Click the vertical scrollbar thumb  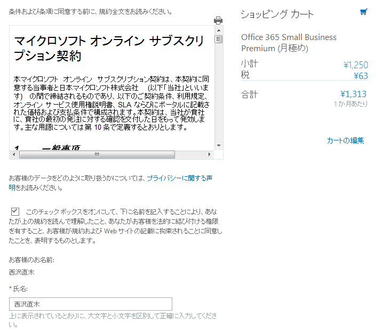pos(219,39)
